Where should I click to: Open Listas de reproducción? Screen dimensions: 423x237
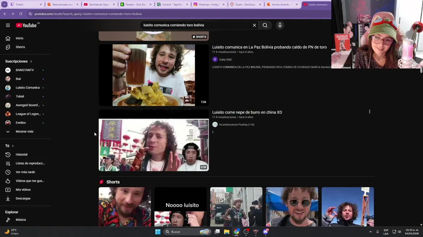click(x=25, y=163)
